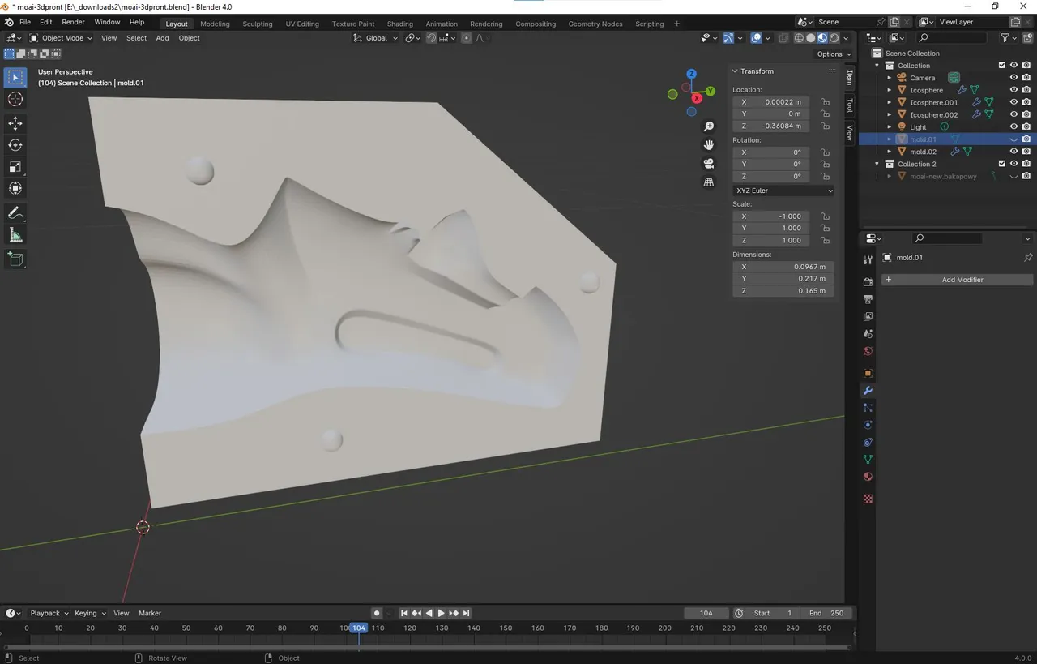
Task: Open the Object properties tab
Action: point(868,373)
